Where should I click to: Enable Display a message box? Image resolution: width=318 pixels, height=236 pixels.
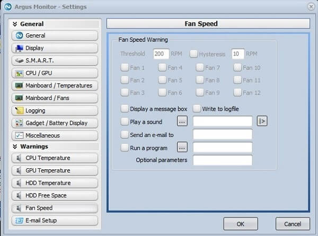coord(125,108)
